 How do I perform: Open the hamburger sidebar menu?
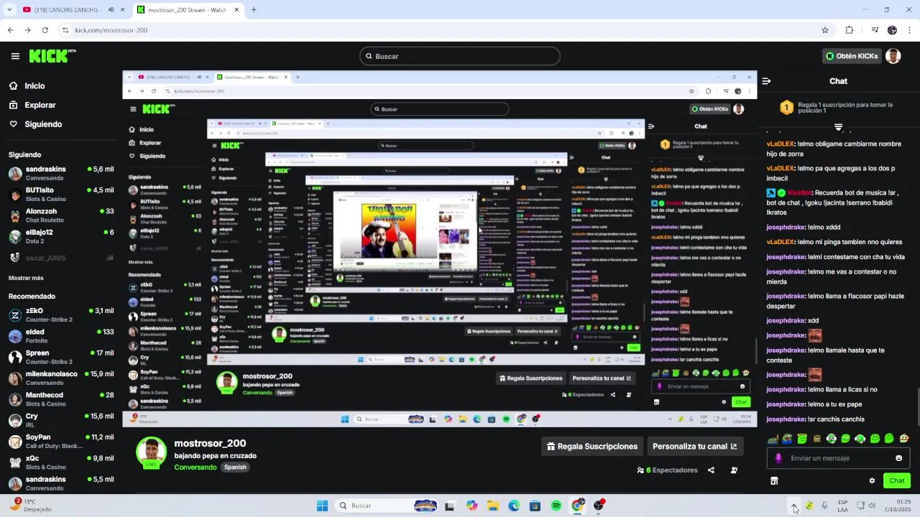pos(15,56)
